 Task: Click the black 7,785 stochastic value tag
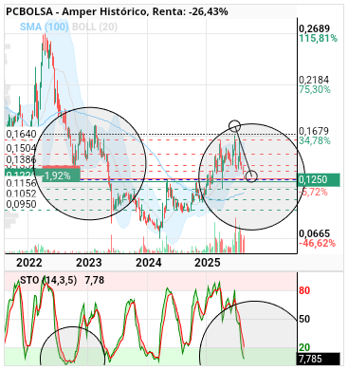(319, 359)
